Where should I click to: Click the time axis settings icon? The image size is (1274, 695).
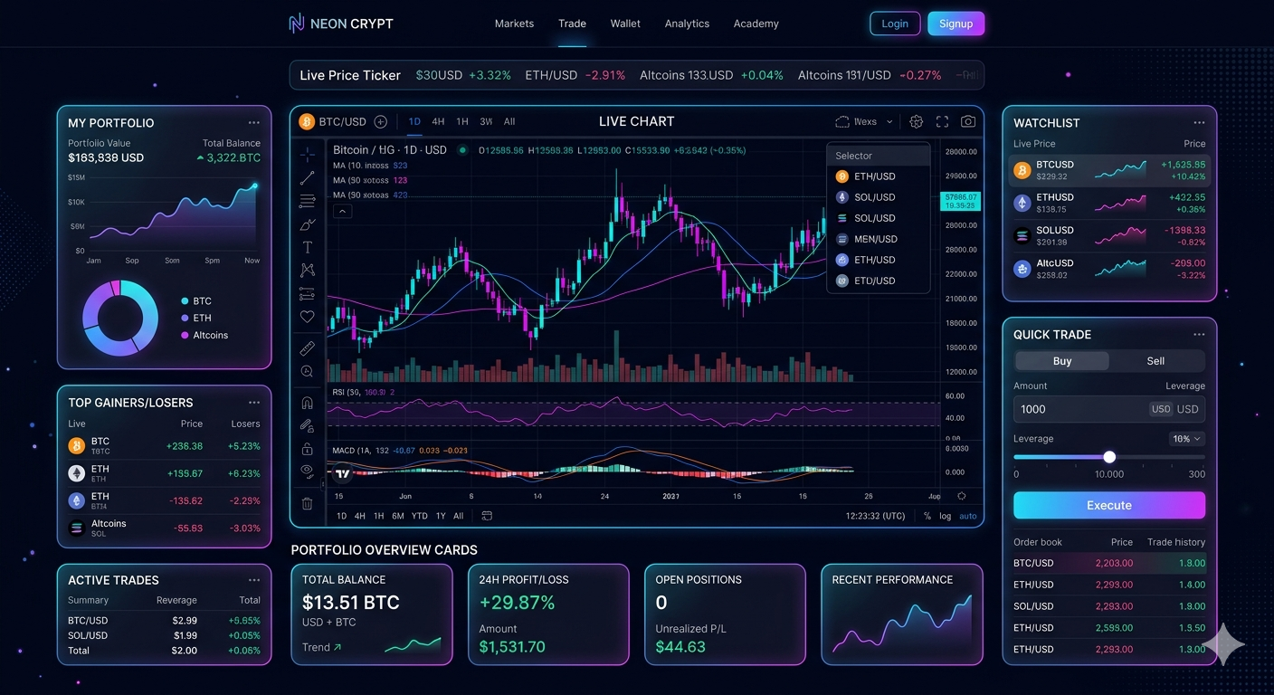pyautogui.click(x=962, y=496)
